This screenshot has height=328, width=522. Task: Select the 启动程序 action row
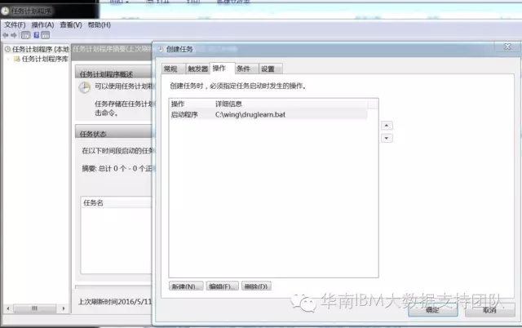coord(268,114)
